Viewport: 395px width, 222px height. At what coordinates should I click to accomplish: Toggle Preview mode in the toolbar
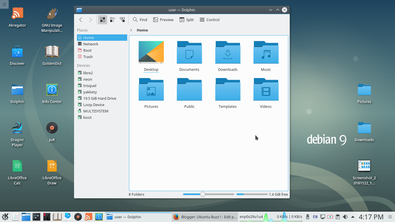coord(163,19)
